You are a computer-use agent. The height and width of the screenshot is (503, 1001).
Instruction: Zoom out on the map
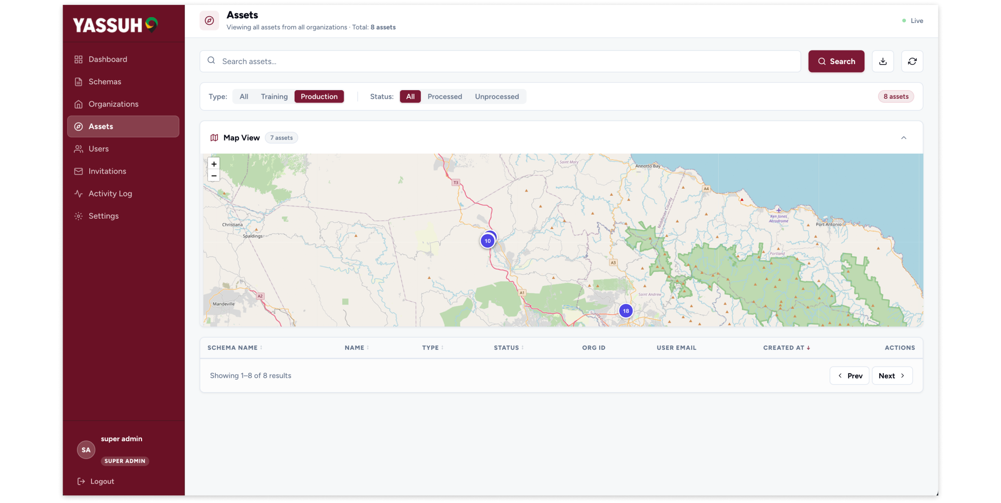214,176
